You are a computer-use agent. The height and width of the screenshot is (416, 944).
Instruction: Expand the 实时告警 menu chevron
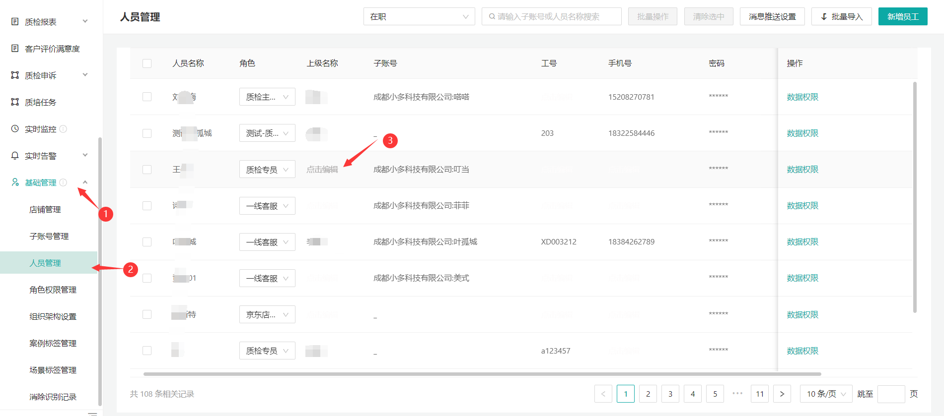coord(85,155)
